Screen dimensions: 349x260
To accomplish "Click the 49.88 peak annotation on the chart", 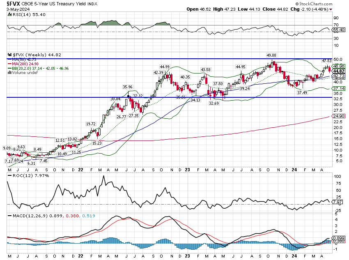I will point(271,54).
